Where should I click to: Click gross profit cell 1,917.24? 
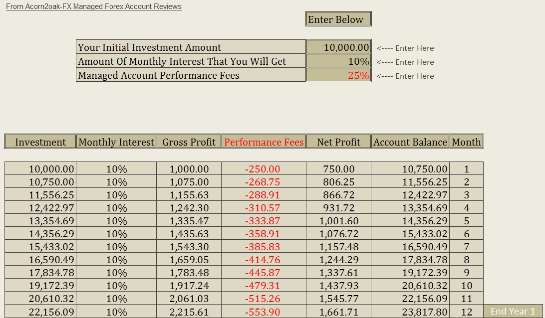point(189,286)
